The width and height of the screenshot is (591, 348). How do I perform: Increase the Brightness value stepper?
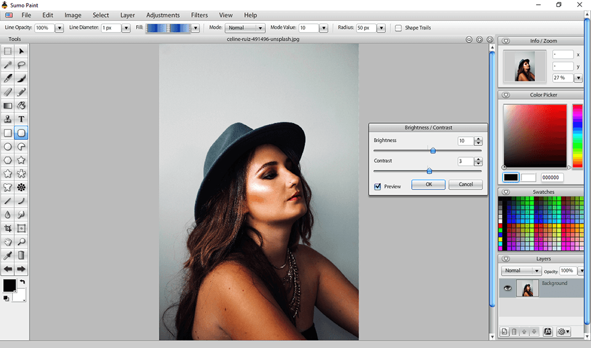[478, 139]
